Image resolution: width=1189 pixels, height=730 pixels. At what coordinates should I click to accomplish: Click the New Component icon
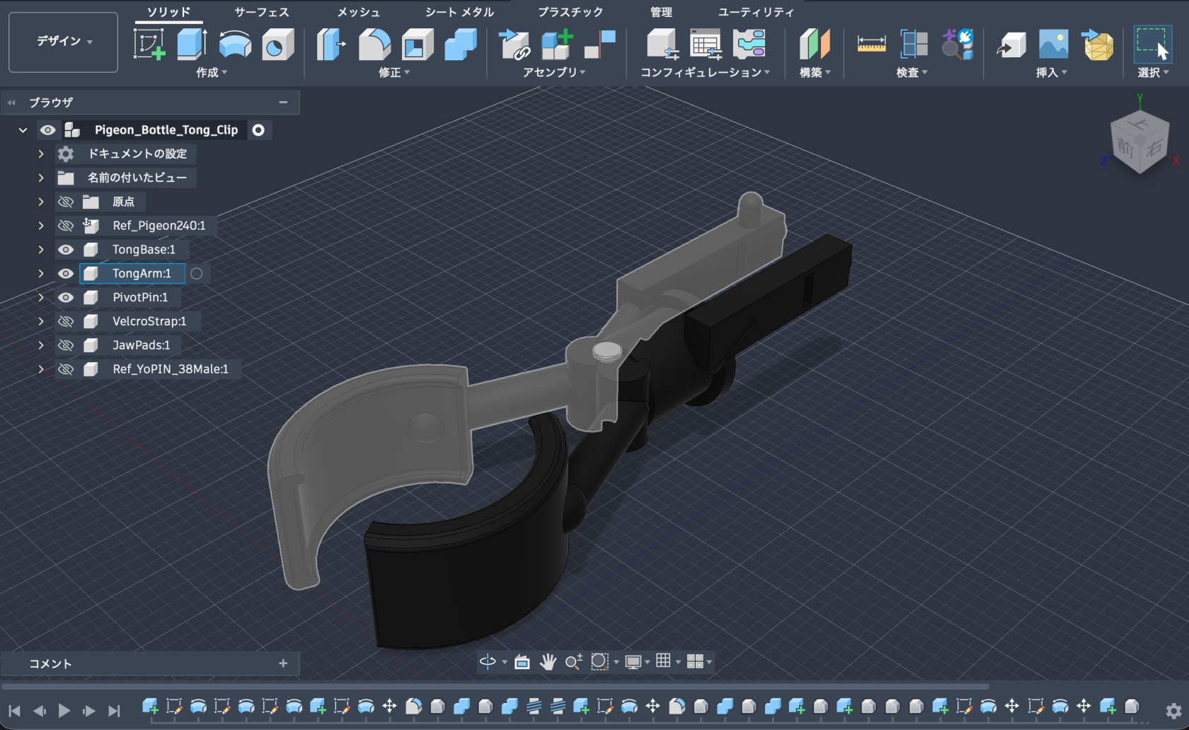point(557,44)
